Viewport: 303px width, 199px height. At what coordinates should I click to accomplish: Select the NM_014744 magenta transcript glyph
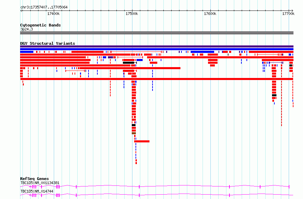157,195
